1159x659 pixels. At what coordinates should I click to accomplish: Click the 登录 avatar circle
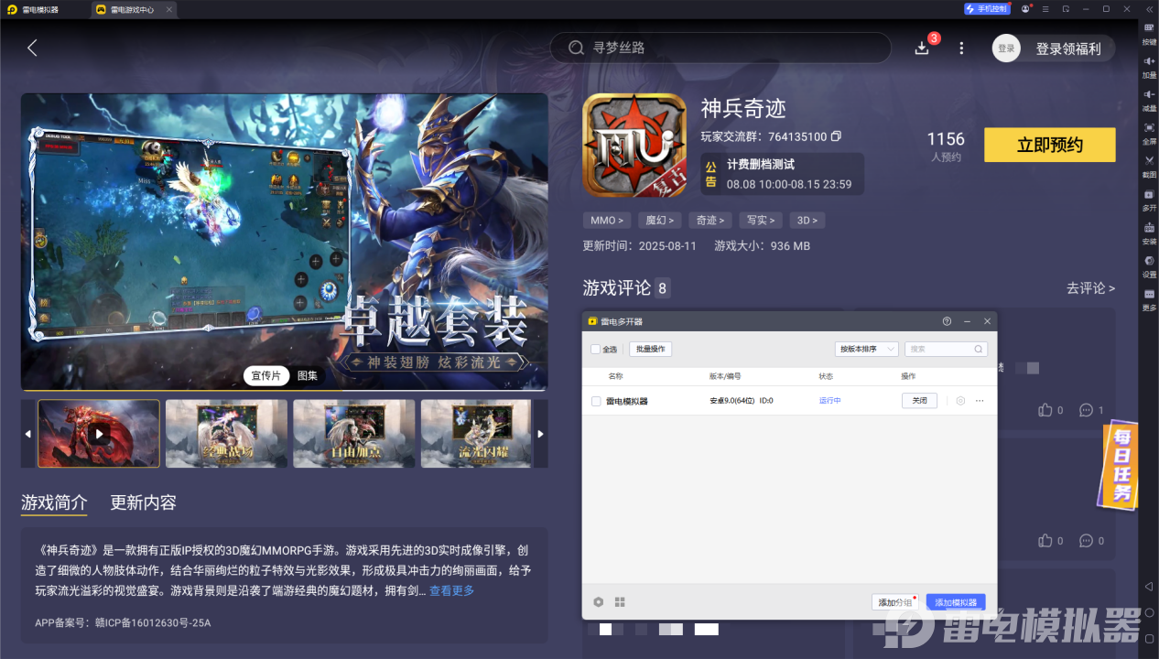pos(1006,49)
